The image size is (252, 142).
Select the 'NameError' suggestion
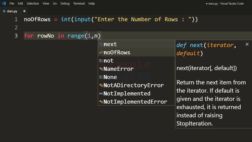pos(136,69)
